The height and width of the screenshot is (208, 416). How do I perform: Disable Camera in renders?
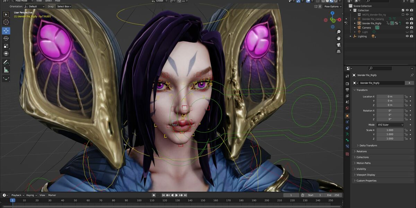click(411, 28)
